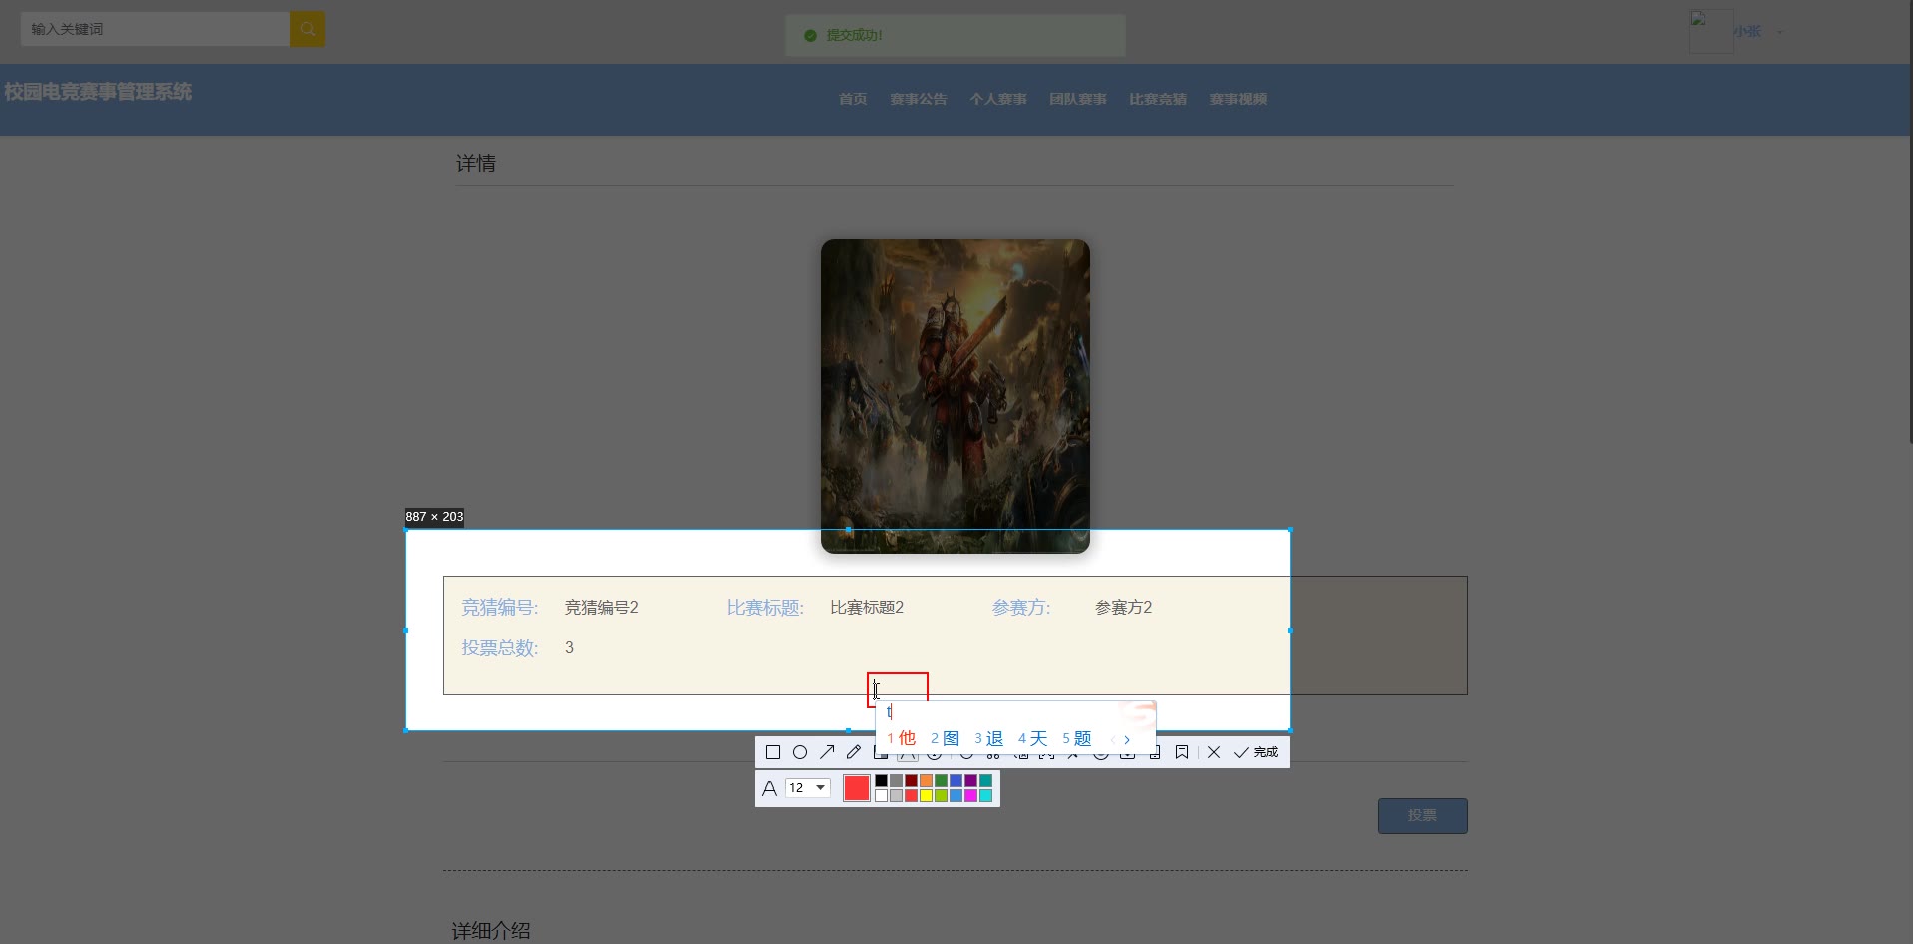The height and width of the screenshot is (944, 1913).
Task: Pick the dark green color swatch
Action: pos(941,781)
